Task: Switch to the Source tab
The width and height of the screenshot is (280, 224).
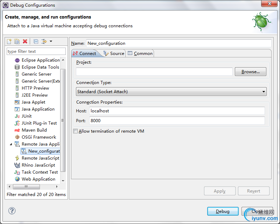Action: (x=114, y=54)
